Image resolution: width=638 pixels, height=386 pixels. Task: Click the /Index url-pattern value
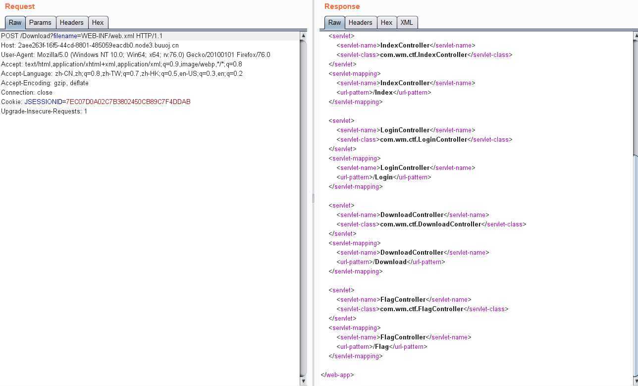pyautogui.click(x=383, y=93)
